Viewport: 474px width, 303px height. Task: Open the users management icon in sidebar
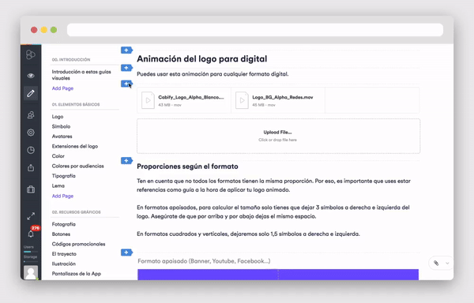coord(31,114)
